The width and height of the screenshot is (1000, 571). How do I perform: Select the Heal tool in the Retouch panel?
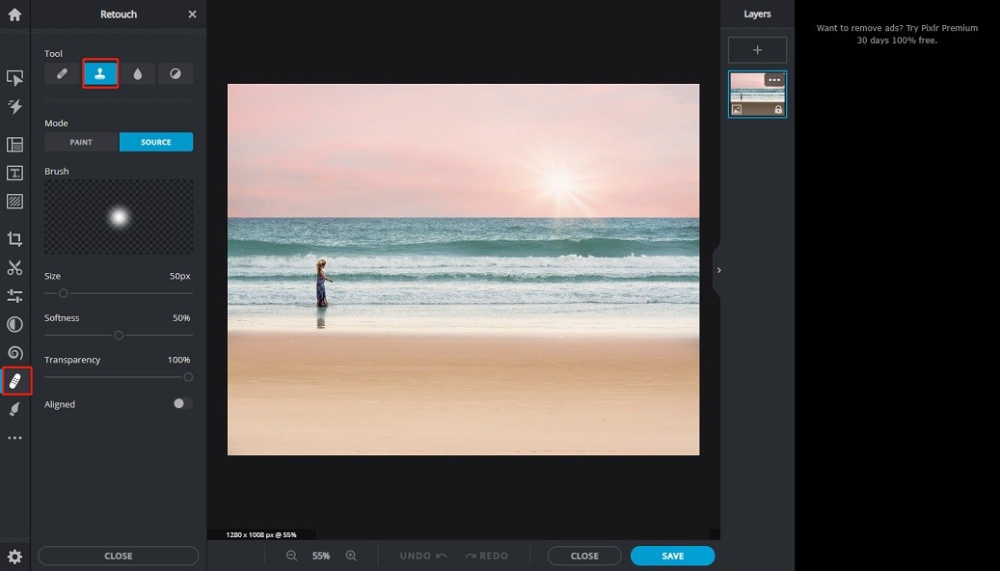(61, 73)
